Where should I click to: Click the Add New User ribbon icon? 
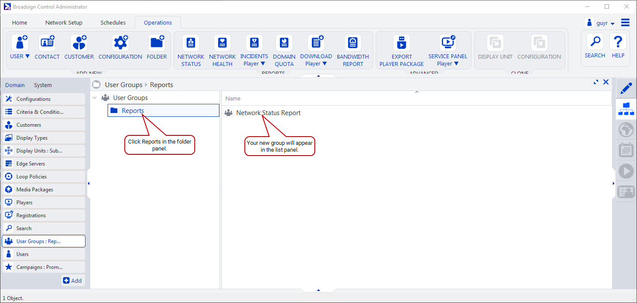19,43
